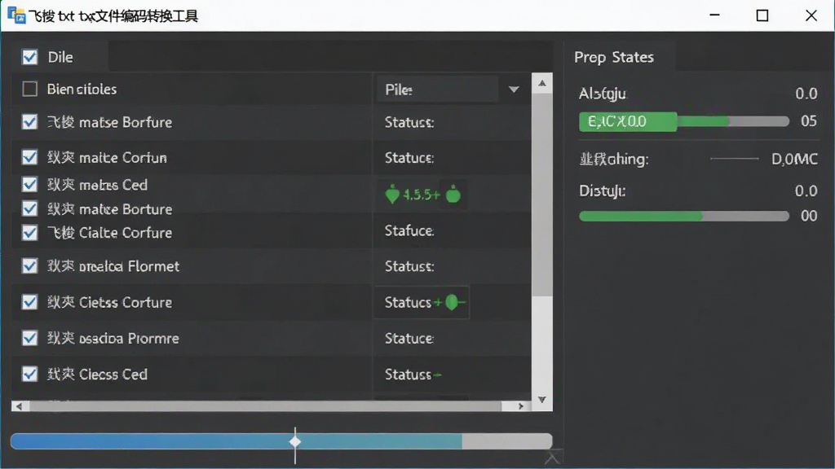Toggle the checkbox next to "Clecss Ced"
This screenshot has width=835, height=469.
pyautogui.click(x=30, y=374)
